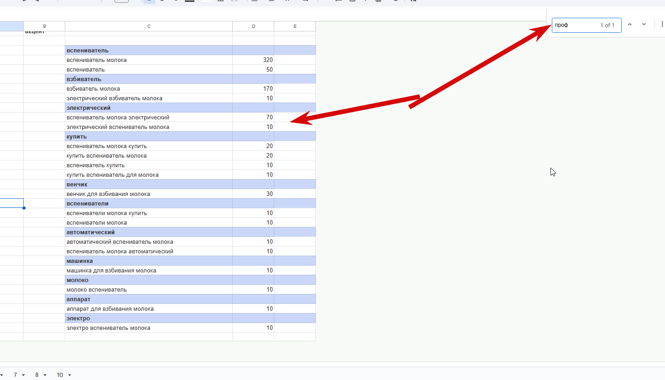Select the bold group header 'купить'
This screenshot has width=665, height=380.
click(x=149, y=137)
